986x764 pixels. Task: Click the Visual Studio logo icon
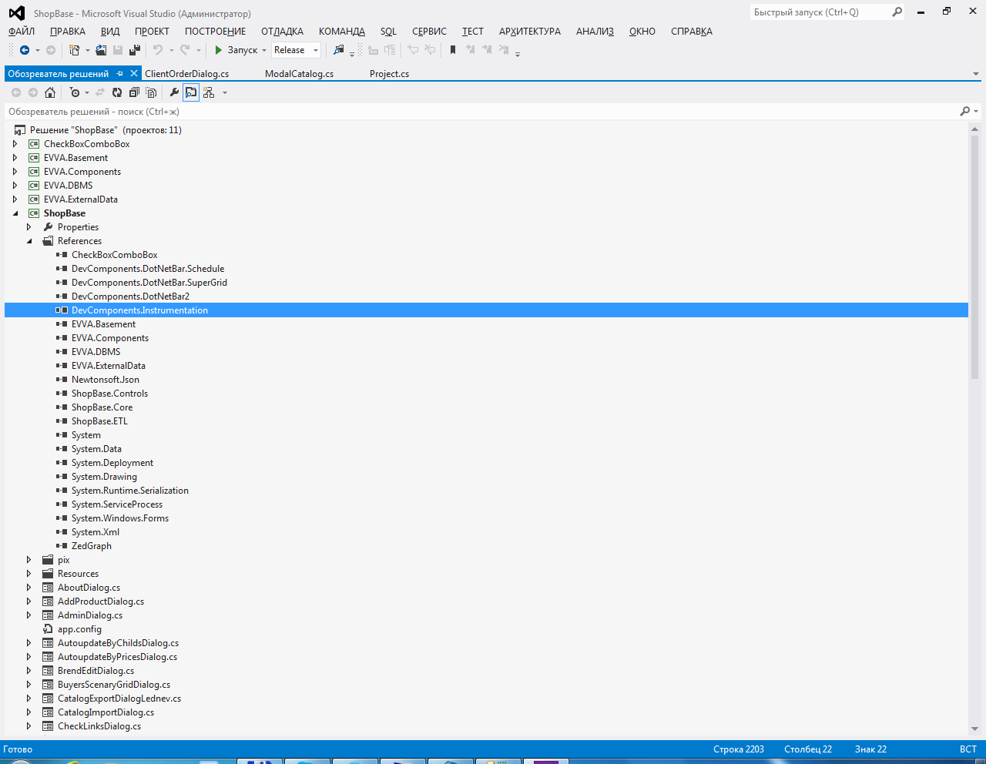pyautogui.click(x=16, y=13)
